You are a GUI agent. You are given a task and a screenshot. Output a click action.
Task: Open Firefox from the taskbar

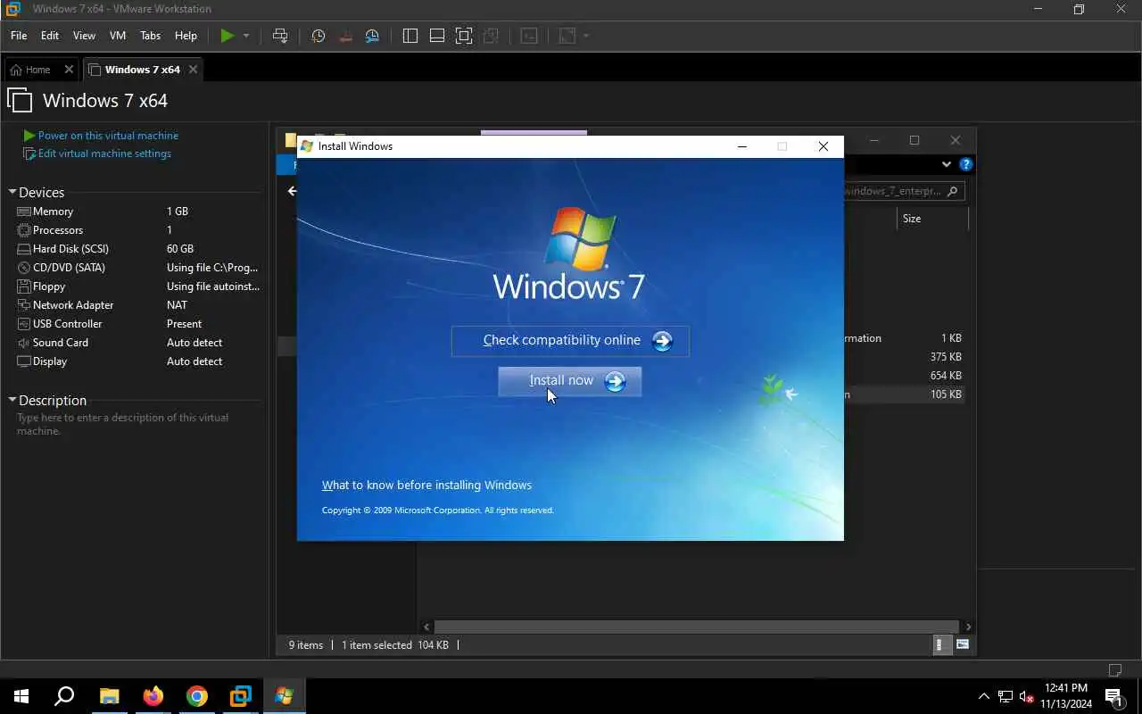click(153, 696)
